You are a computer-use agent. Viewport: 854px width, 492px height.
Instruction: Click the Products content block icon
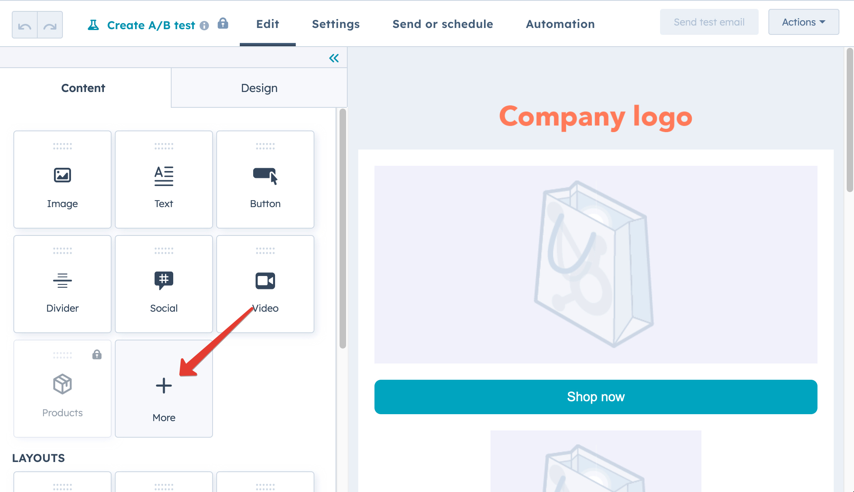[x=62, y=385]
